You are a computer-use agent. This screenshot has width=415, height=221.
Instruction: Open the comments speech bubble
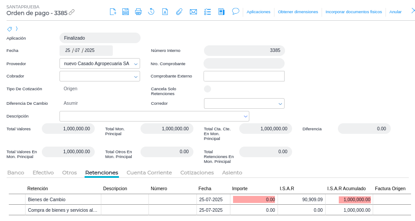(x=236, y=11)
